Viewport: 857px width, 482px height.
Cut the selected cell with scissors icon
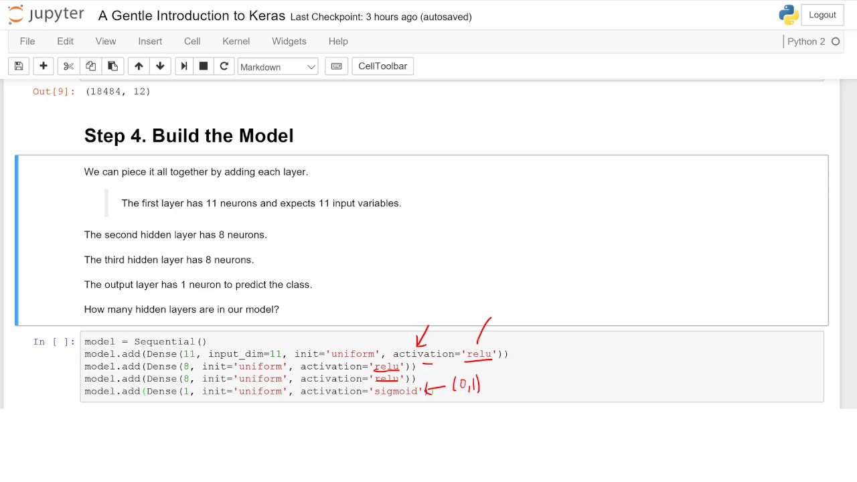coord(68,66)
